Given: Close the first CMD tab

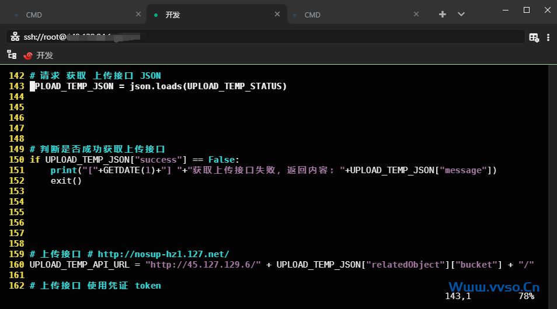Looking at the screenshot, I should click(138, 14).
